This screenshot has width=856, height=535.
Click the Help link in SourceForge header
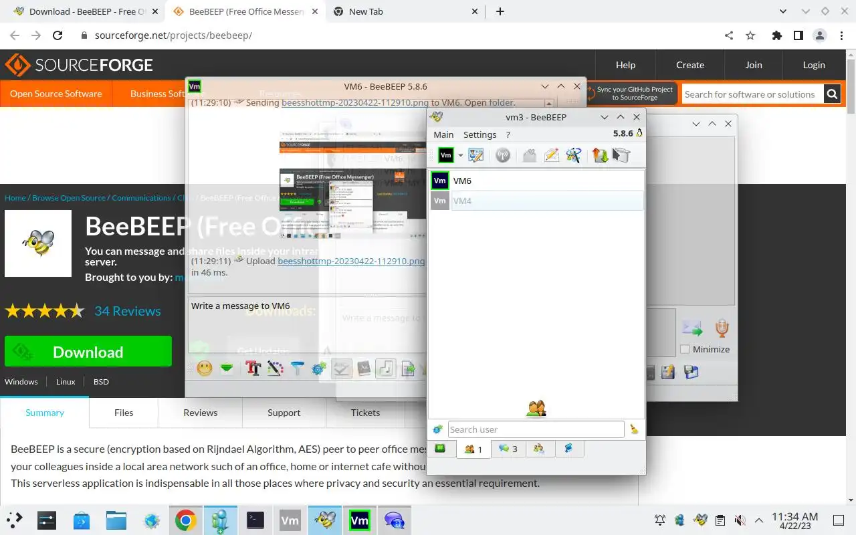click(625, 65)
